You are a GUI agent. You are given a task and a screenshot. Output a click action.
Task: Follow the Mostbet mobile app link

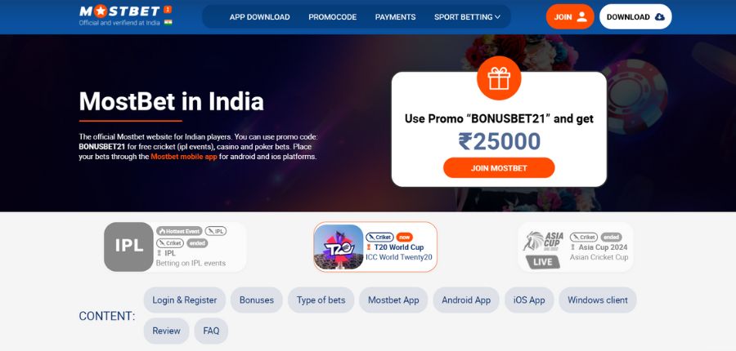coord(184,157)
